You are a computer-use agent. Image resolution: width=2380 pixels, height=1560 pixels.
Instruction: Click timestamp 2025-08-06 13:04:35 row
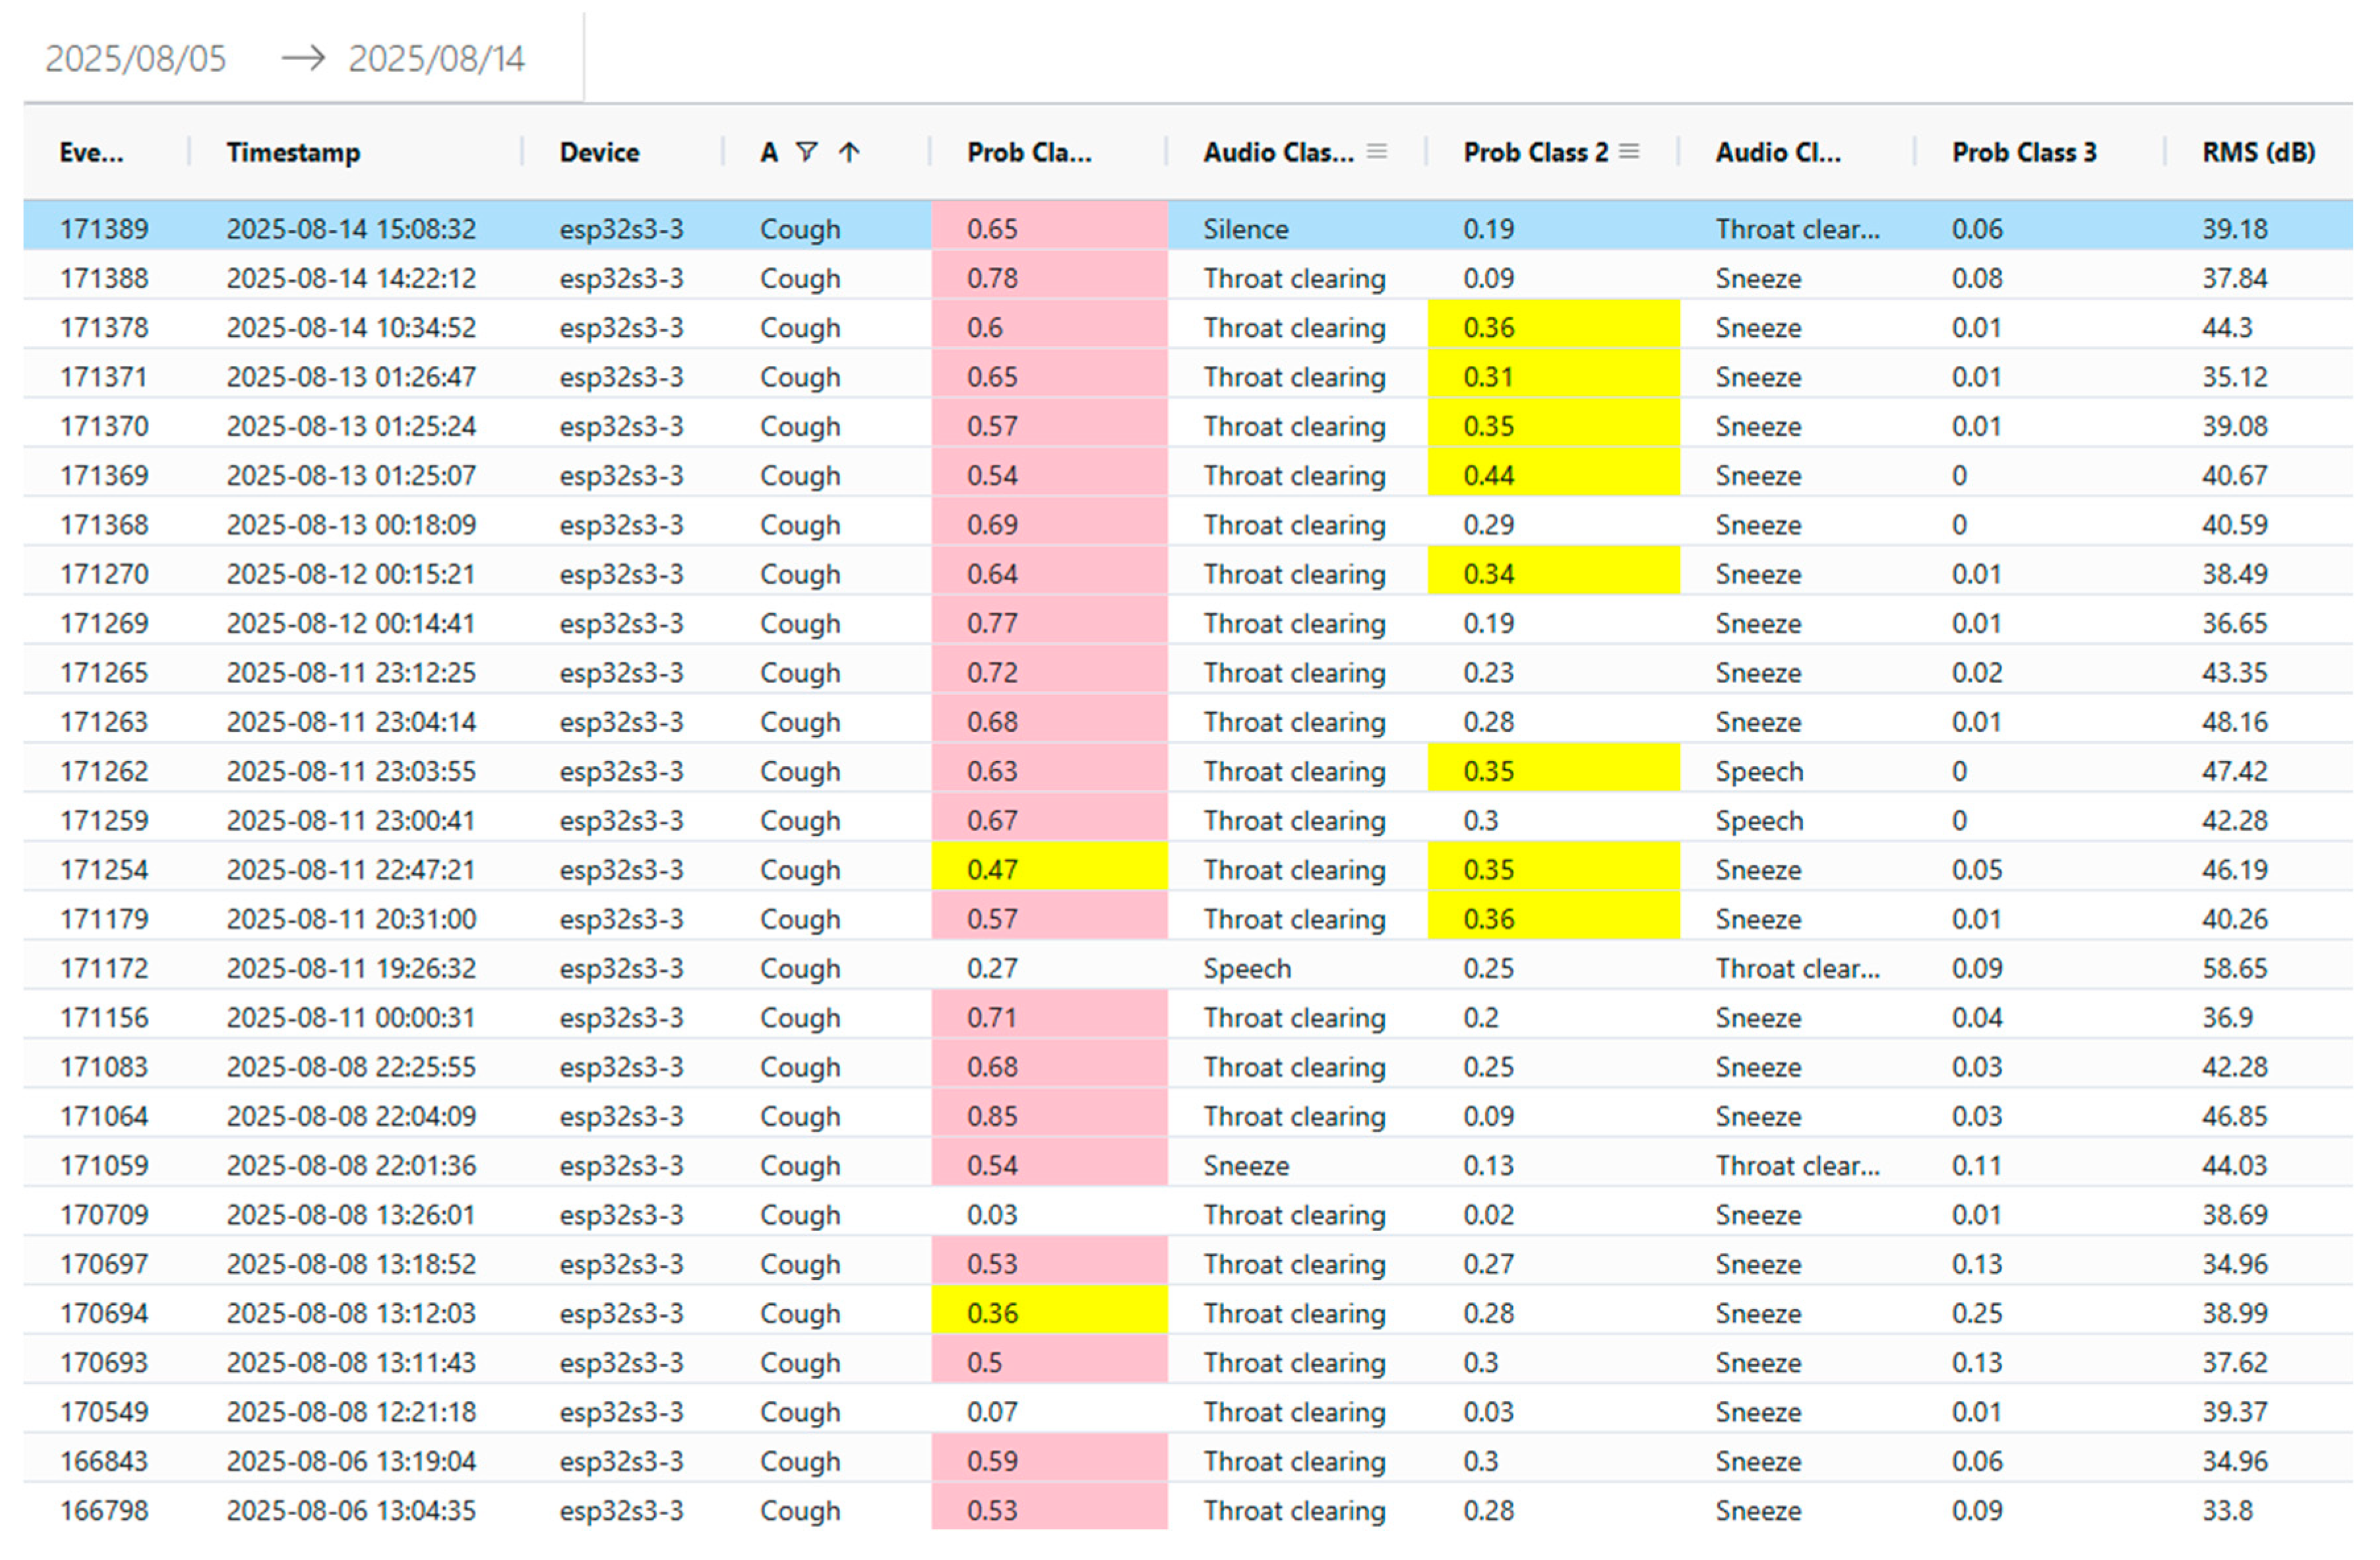351,1510
